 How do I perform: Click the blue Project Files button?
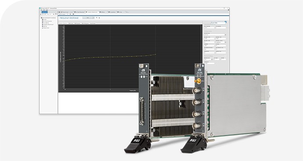45,12
